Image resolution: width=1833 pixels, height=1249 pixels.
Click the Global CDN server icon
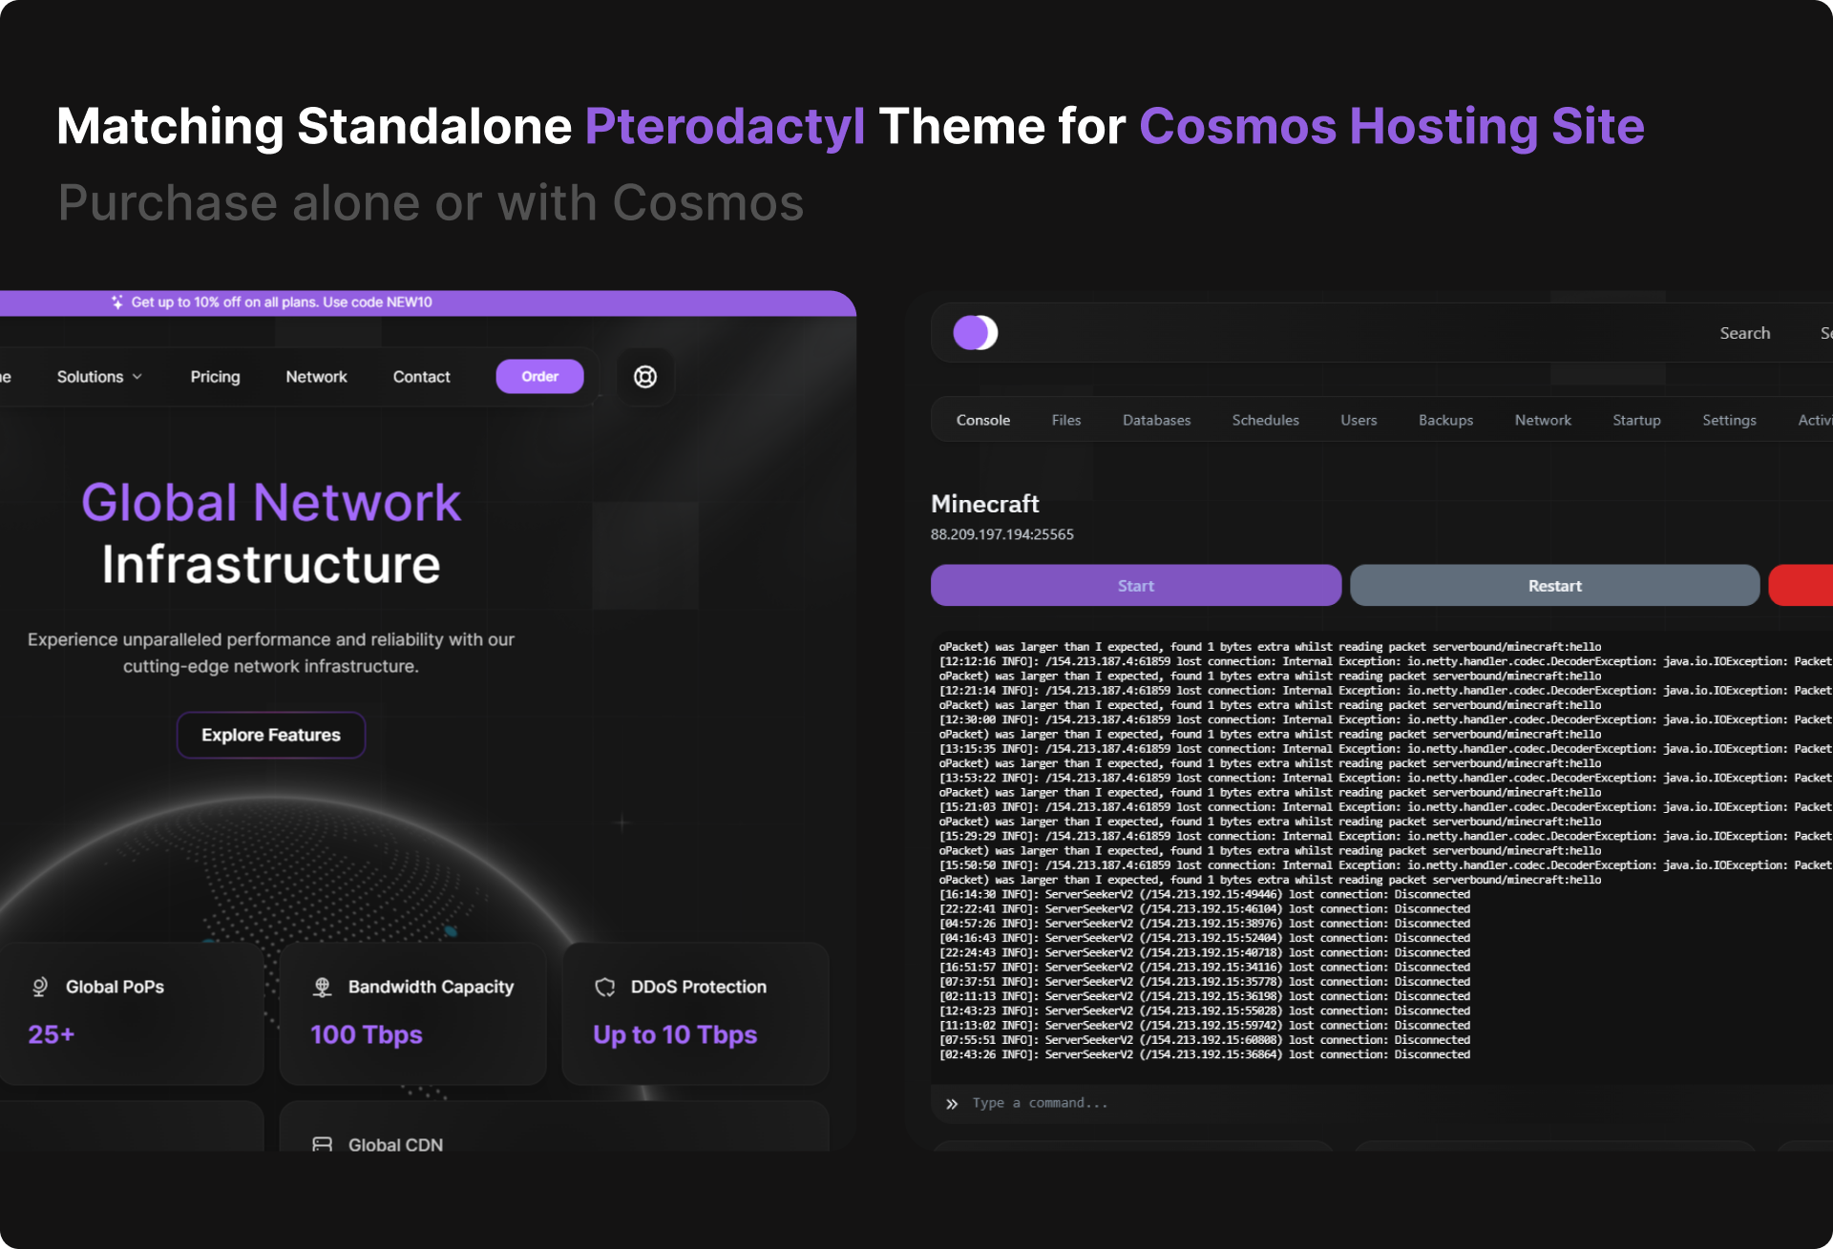point(323,1144)
